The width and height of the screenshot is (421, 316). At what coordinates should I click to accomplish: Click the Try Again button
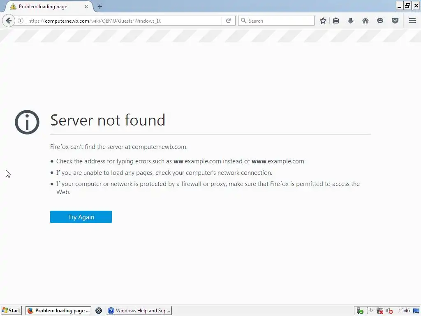coord(81,217)
